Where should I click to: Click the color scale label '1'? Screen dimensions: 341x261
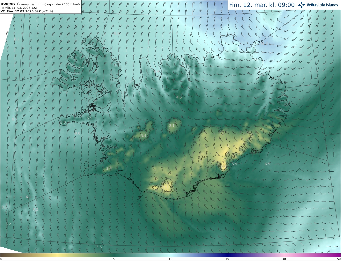click(57, 259)
